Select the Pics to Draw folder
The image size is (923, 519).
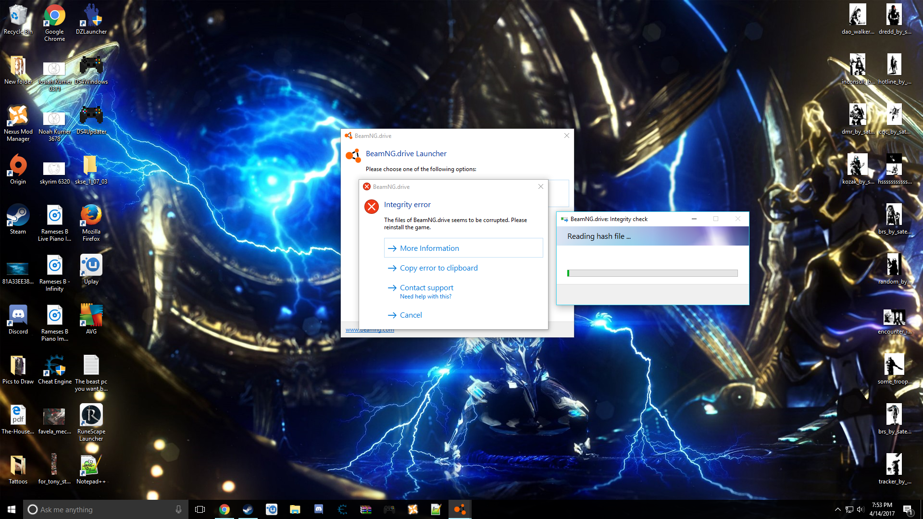pyautogui.click(x=18, y=370)
